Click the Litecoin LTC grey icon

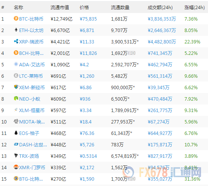click(x=16, y=75)
